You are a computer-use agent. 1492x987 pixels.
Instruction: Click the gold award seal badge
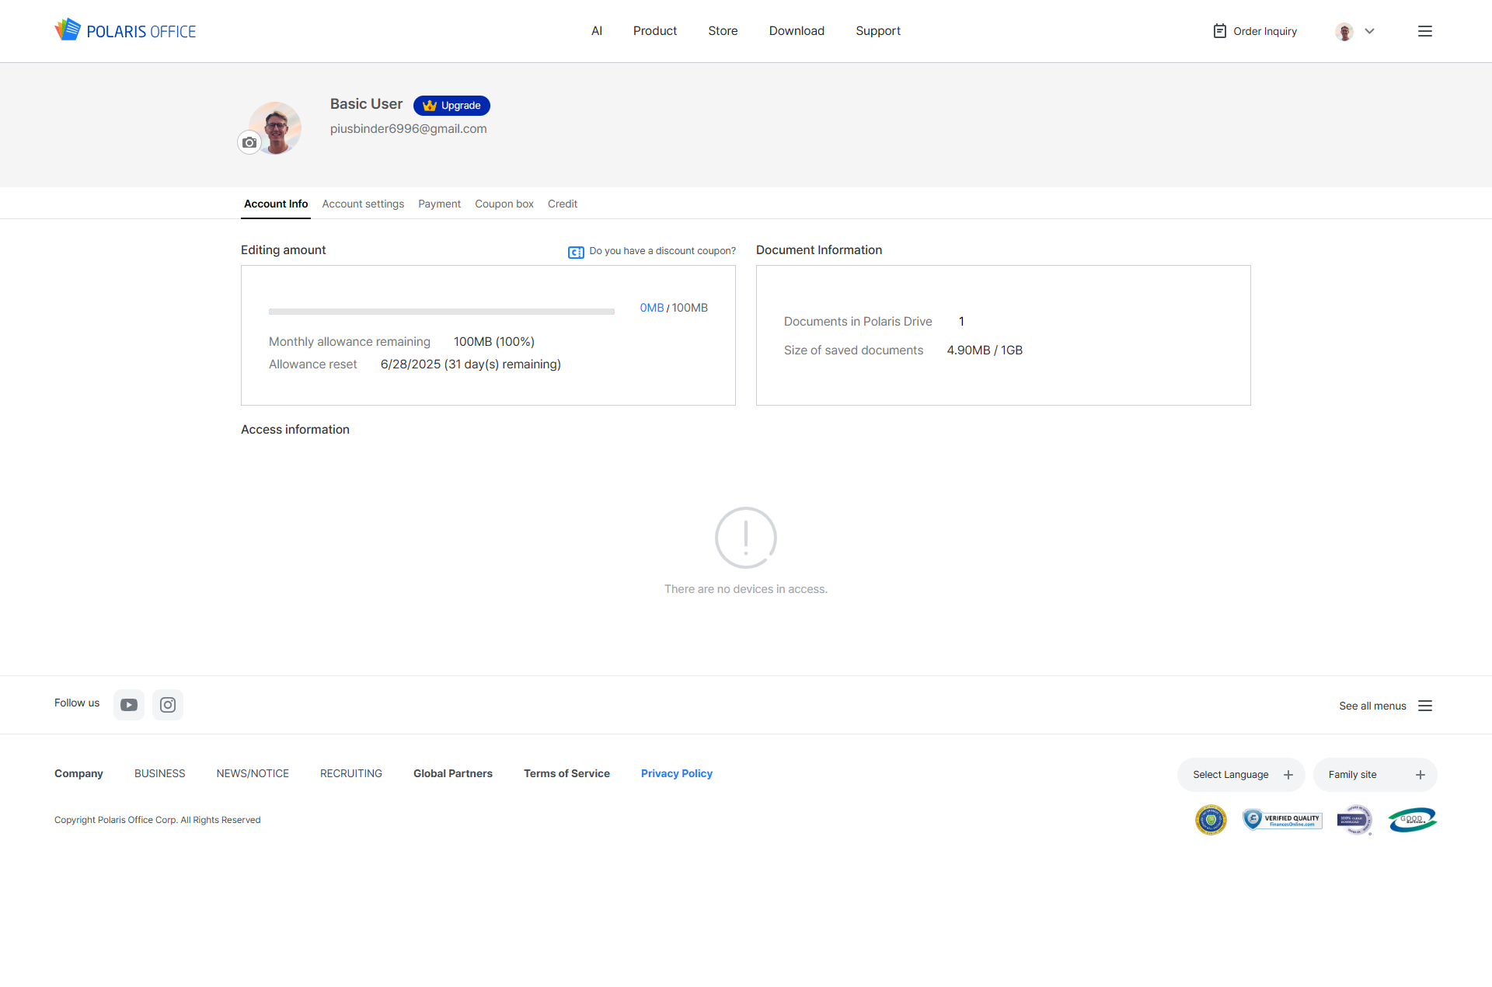coord(1211,820)
